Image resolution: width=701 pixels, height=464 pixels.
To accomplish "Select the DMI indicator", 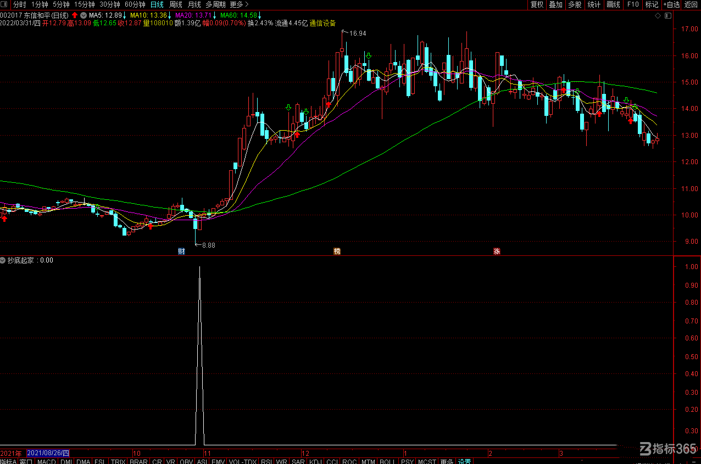I will (66, 461).
